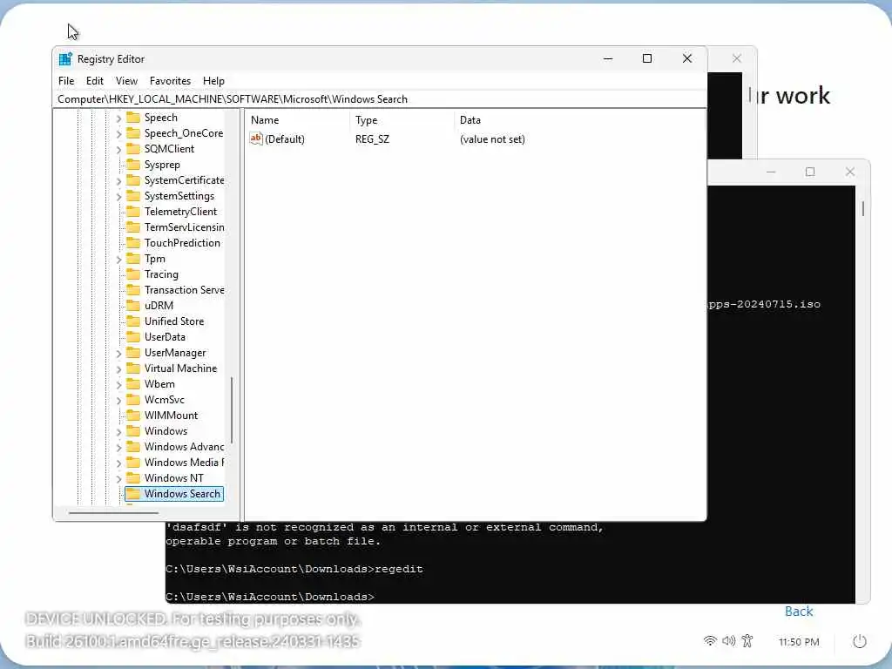Open the Edit menu
The width and height of the screenshot is (892, 669).
click(x=94, y=81)
